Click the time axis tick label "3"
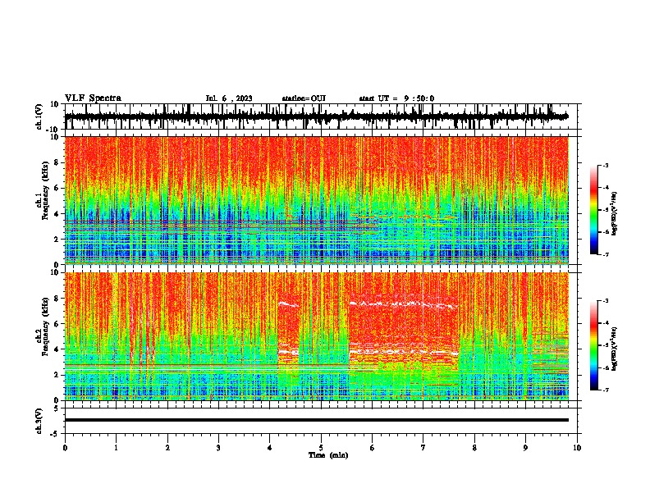The height and width of the screenshot is (502, 650). point(218,448)
